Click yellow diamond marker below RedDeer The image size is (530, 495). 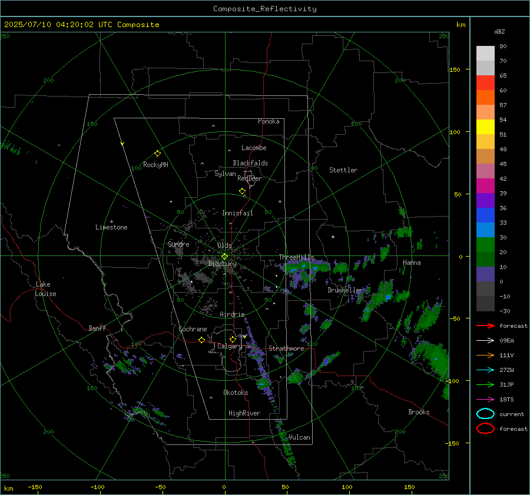[242, 191]
